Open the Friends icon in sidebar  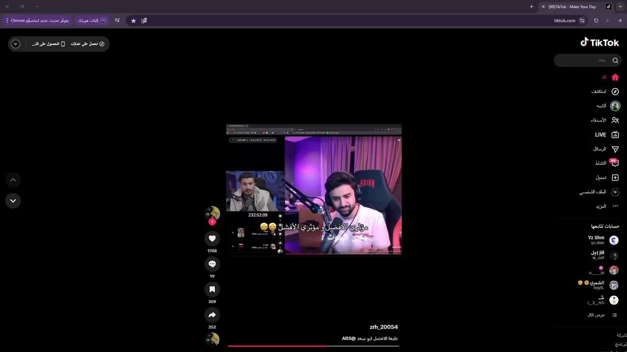tap(615, 120)
